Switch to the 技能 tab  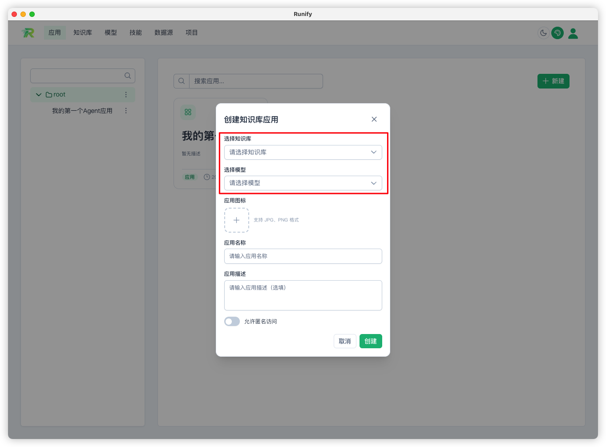pyautogui.click(x=136, y=32)
